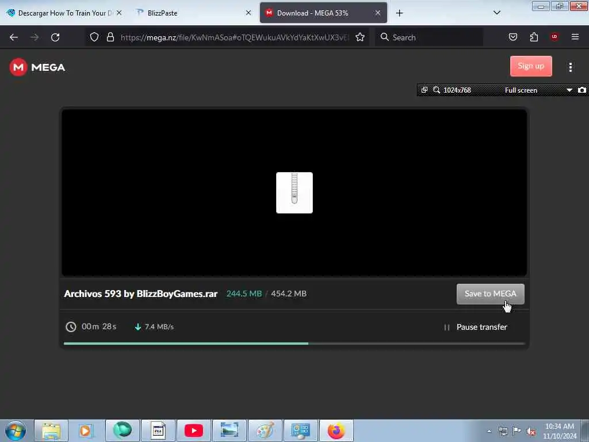Image resolution: width=589 pixels, height=442 pixels.
Task: Close the Descargar How To Train tab
Action: 119,13
